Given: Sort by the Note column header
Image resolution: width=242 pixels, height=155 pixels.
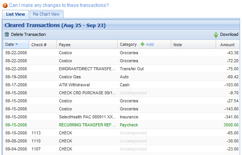Looking at the screenshot, I should (x=193, y=45).
